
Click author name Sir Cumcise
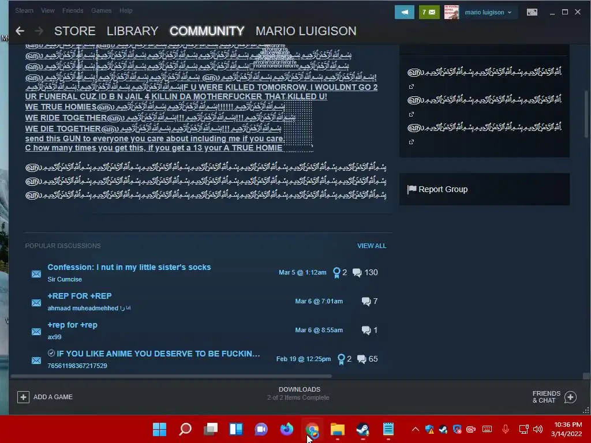[65, 279]
